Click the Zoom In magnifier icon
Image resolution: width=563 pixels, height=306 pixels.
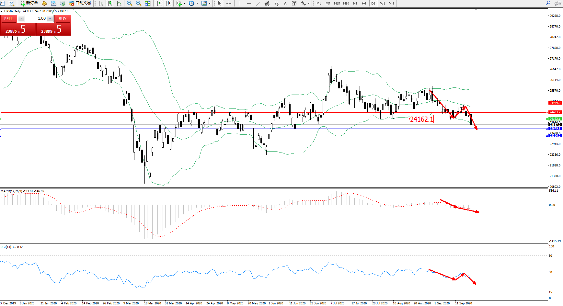point(130,3)
